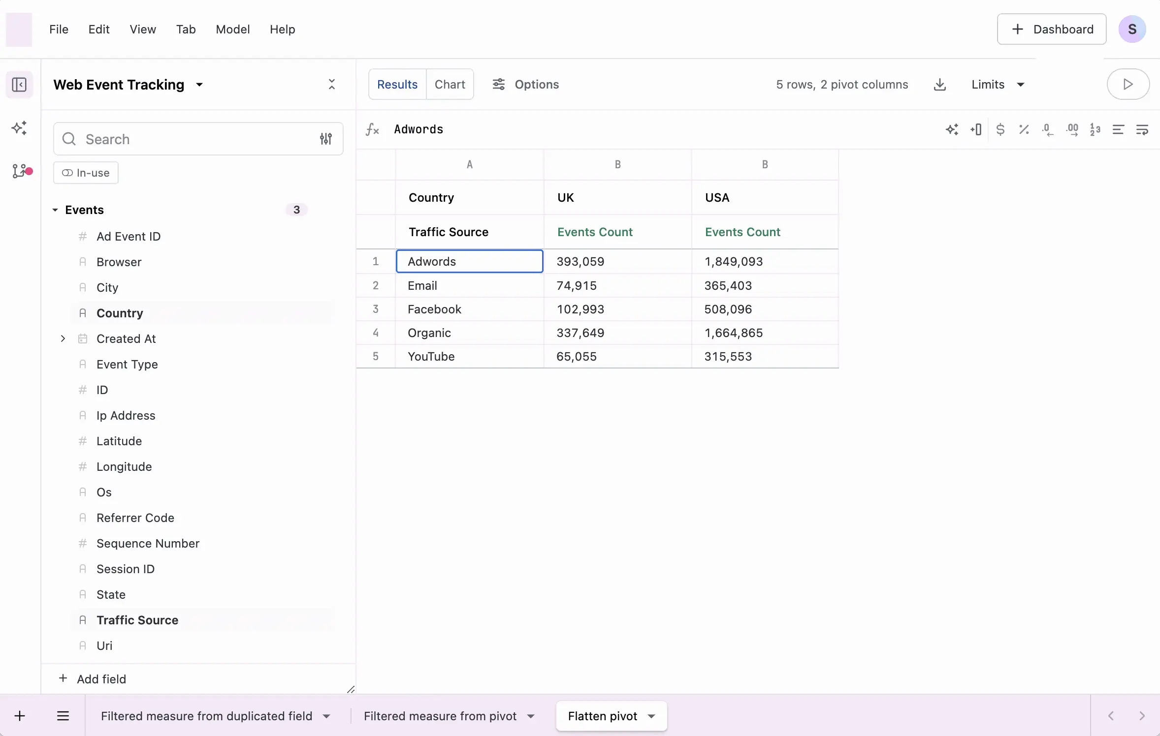Collapse the Events group
Viewport: 1160px width, 736px height.
(x=55, y=210)
